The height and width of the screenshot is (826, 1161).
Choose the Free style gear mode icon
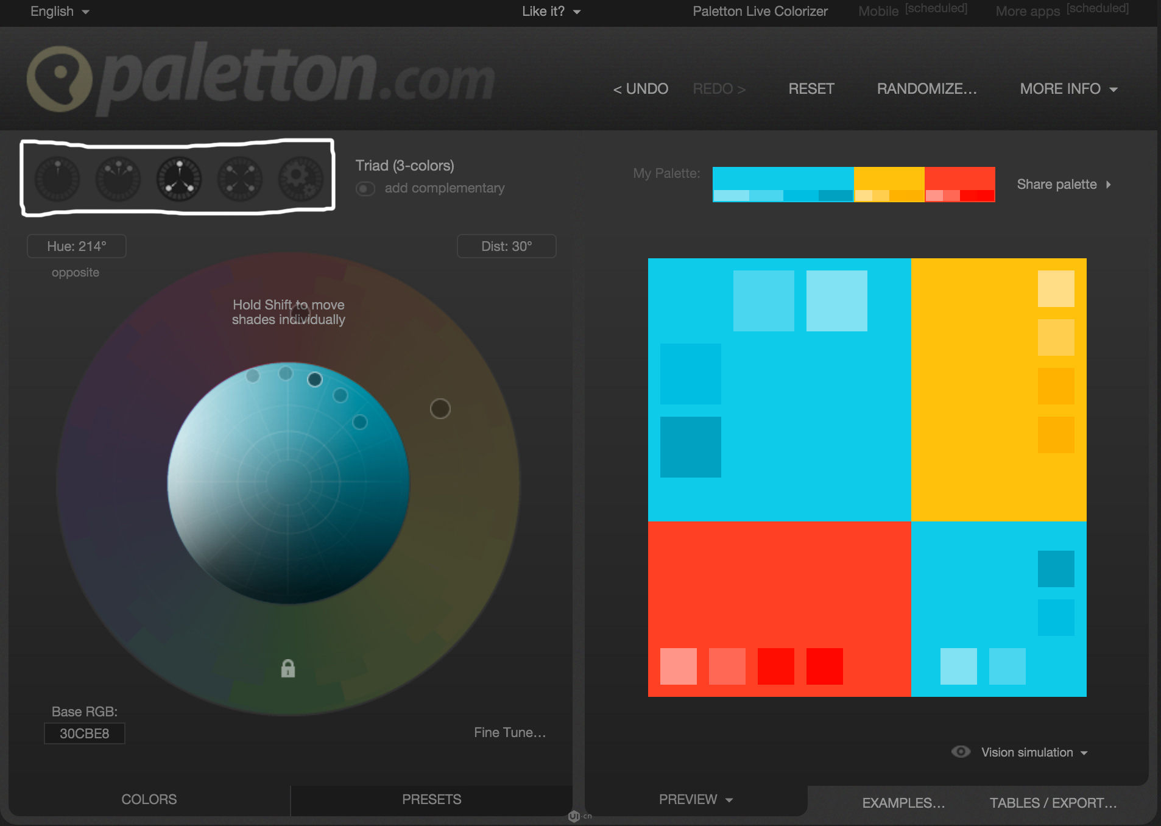coord(300,179)
